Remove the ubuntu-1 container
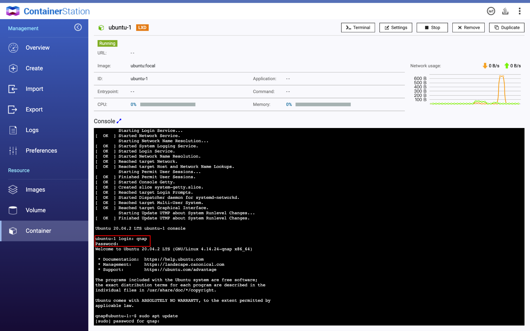The height and width of the screenshot is (331, 530). click(468, 28)
